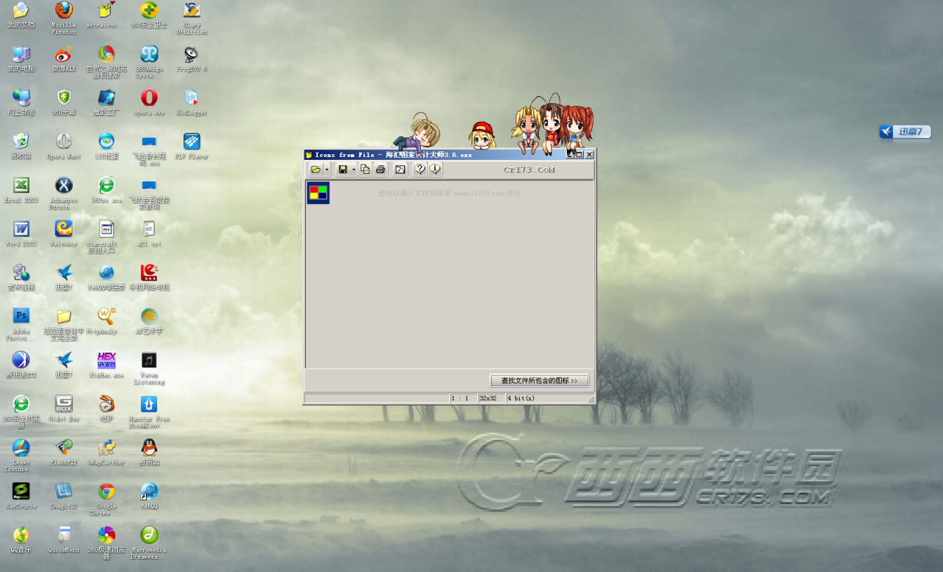Screen dimensions: 943x572
Task: Open 网上邻居 desktop icon
Action: click(x=21, y=102)
